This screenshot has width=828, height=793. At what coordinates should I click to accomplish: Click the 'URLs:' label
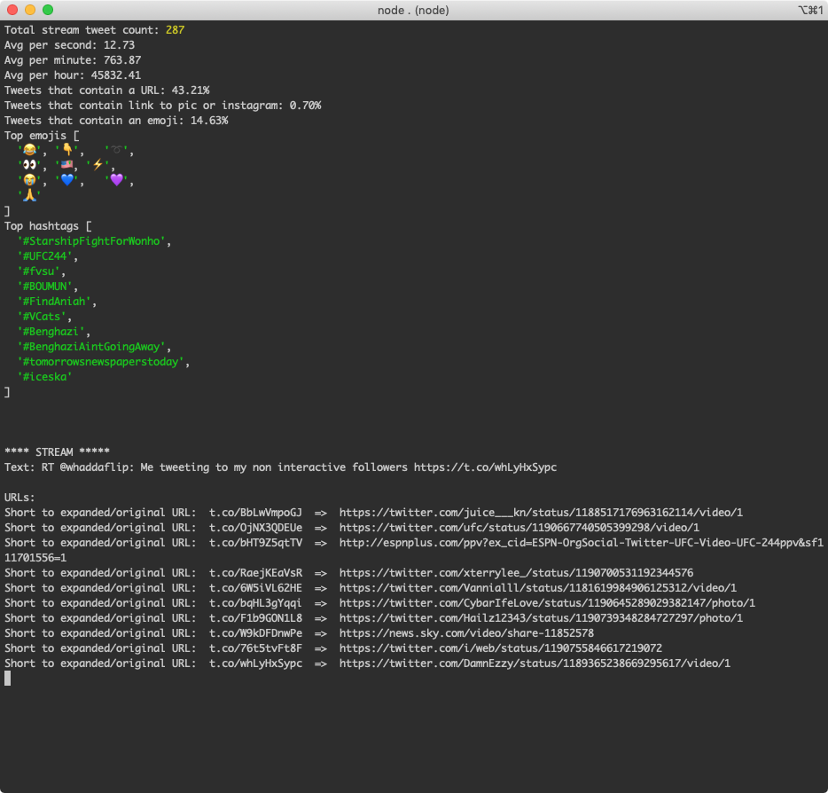click(x=20, y=497)
